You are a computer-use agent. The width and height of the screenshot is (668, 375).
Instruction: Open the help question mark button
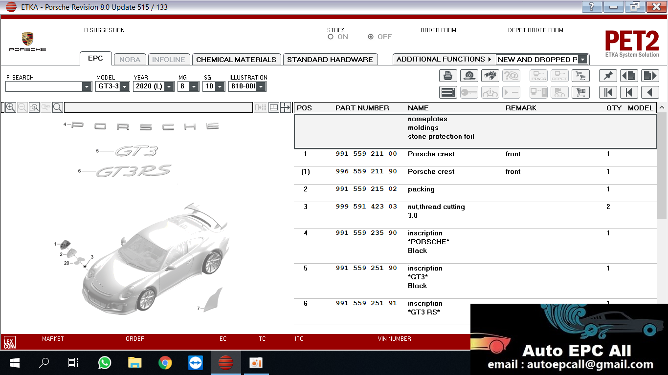592,6
